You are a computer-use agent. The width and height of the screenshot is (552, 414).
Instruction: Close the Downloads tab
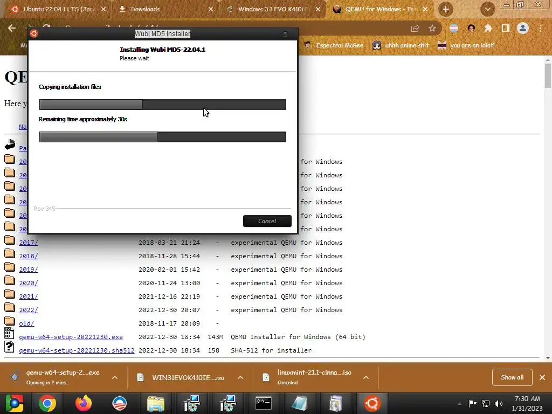point(211,10)
